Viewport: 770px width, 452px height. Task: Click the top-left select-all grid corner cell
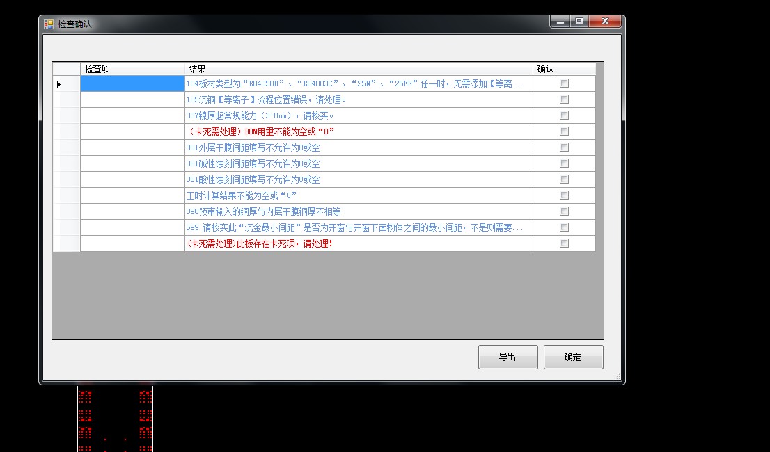[66, 69]
